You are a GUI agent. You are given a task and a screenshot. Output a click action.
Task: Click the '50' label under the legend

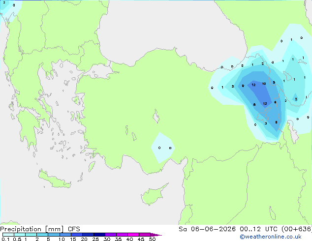pyautogui.click(x=152, y=239)
